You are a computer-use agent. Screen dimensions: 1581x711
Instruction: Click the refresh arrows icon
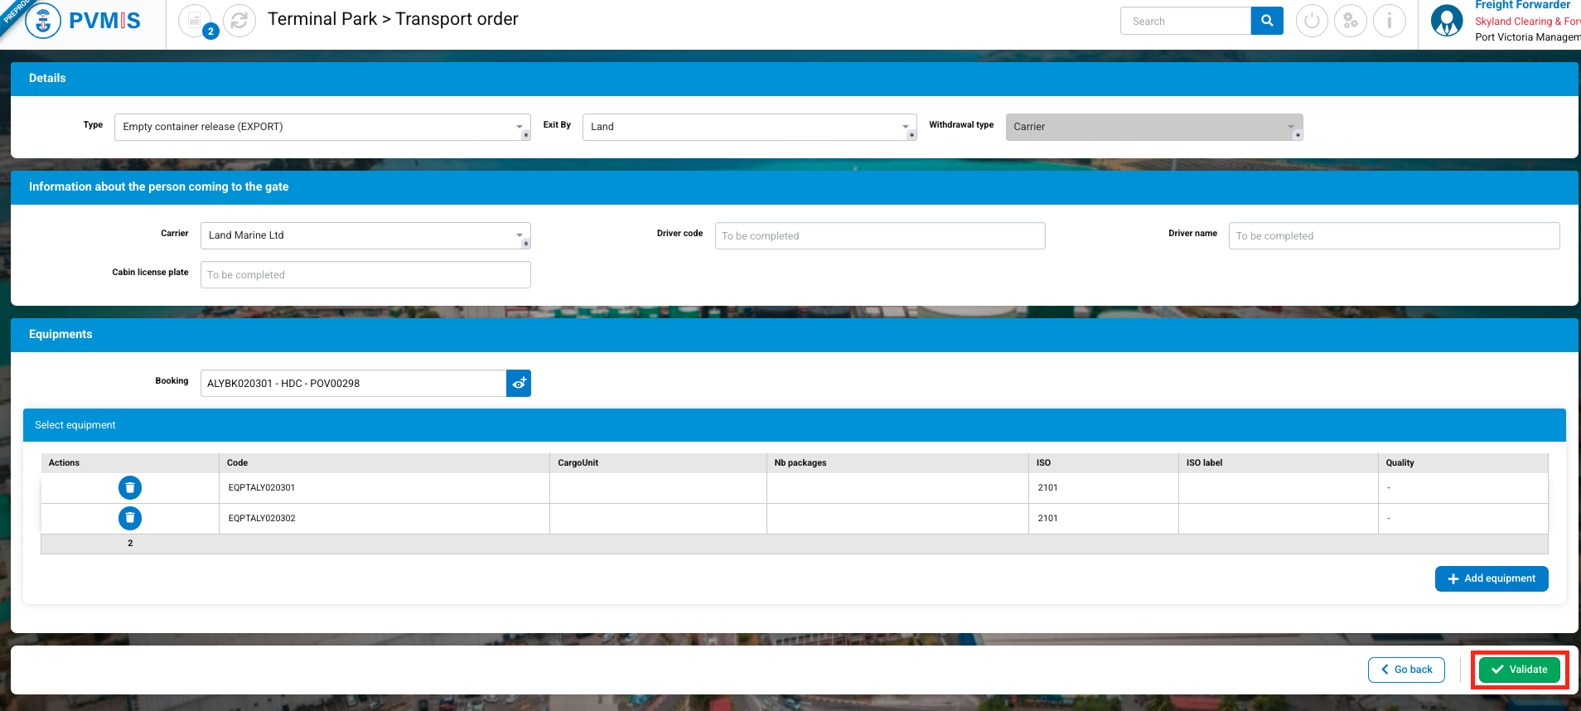[239, 21]
